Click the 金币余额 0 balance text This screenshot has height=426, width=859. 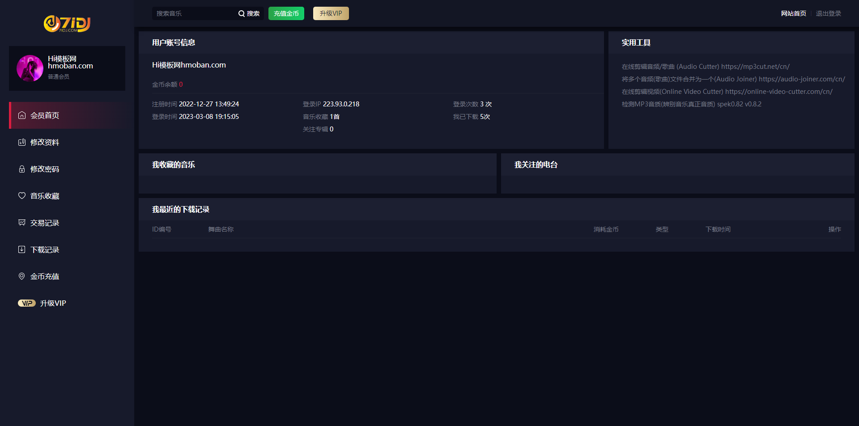(167, 84)
